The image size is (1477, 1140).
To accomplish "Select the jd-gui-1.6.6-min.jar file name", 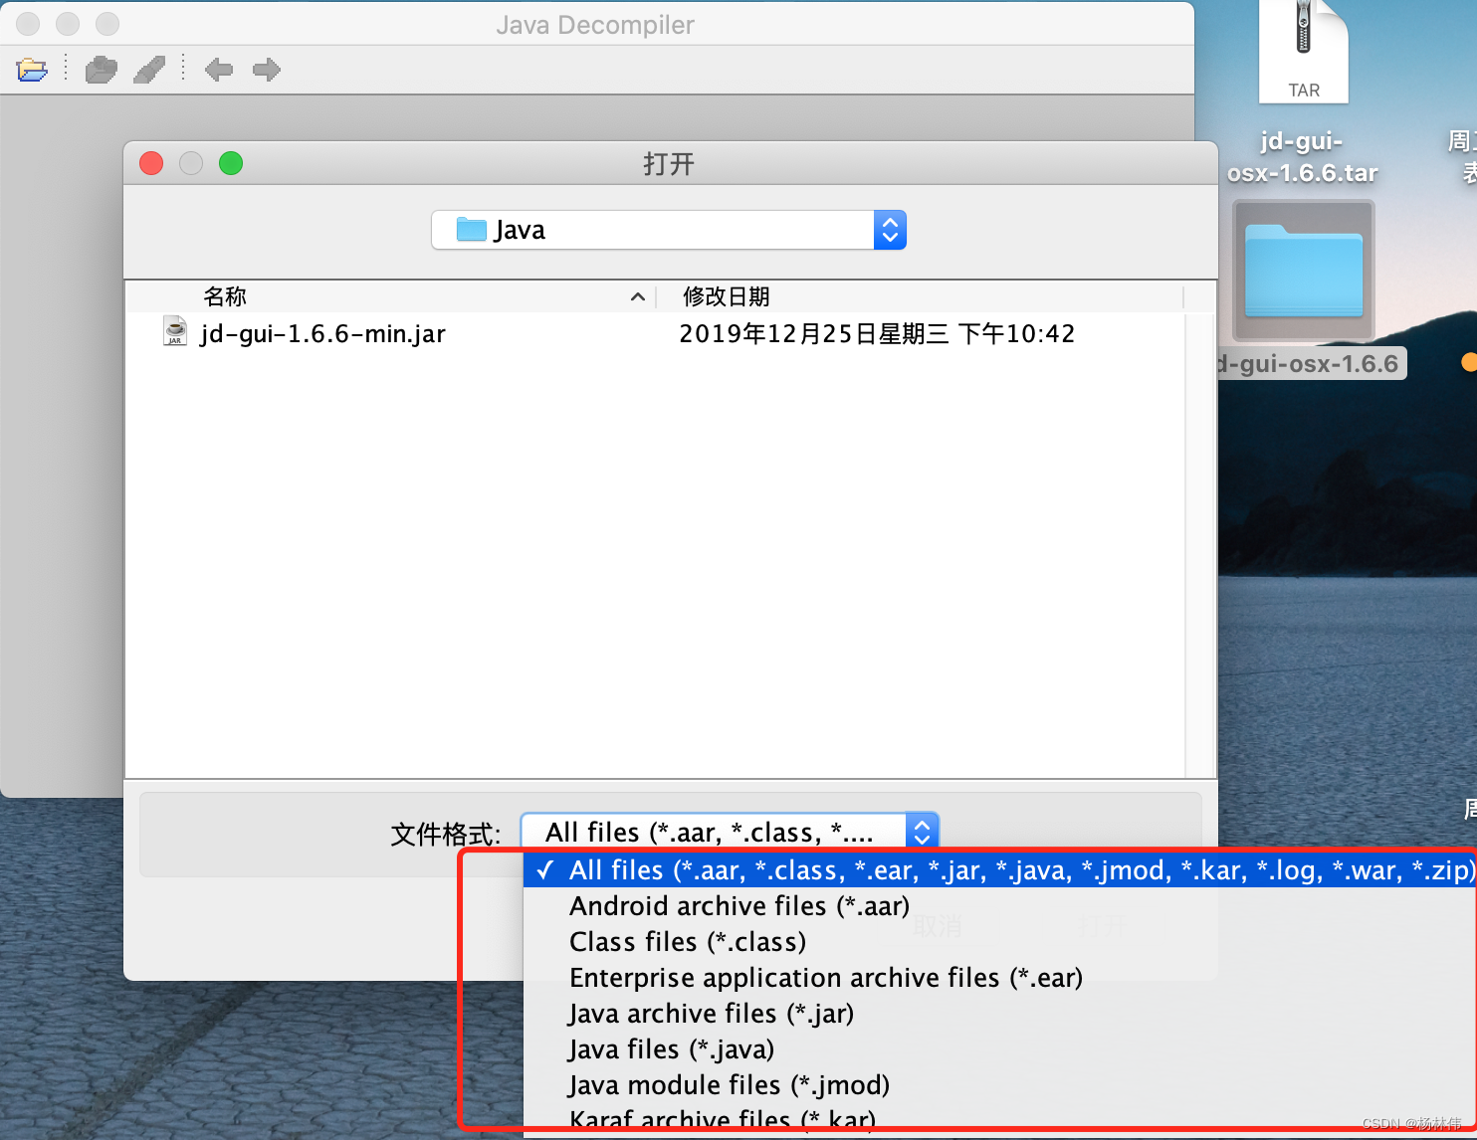I will click(322, 333).
